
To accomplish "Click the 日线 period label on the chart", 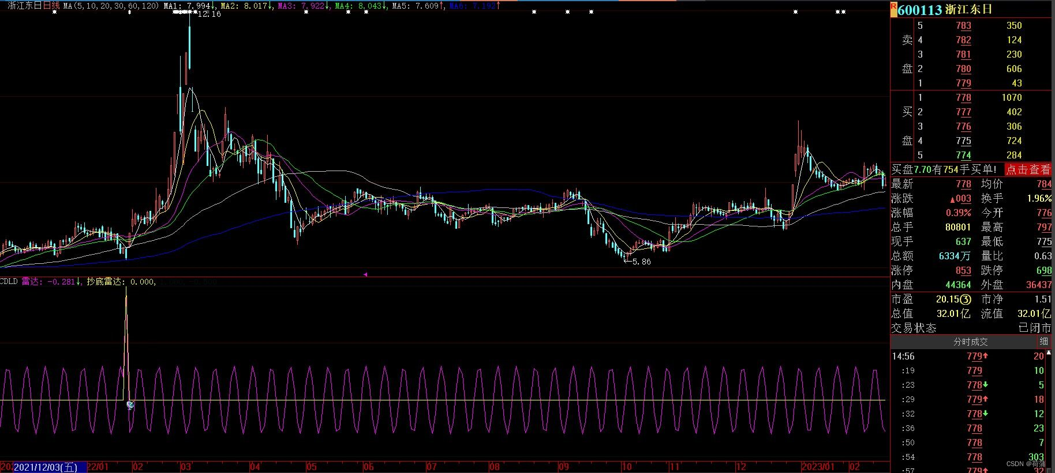I will [51, 6].
